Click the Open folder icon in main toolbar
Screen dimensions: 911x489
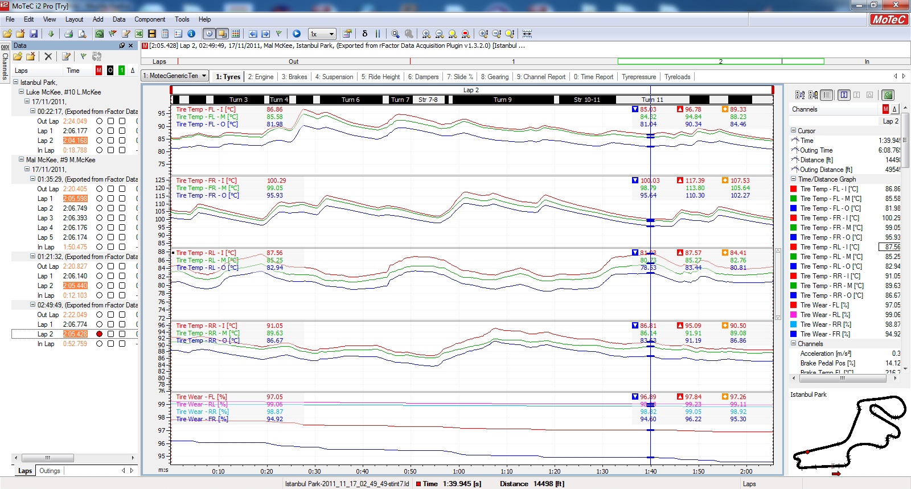pos(7,34)
